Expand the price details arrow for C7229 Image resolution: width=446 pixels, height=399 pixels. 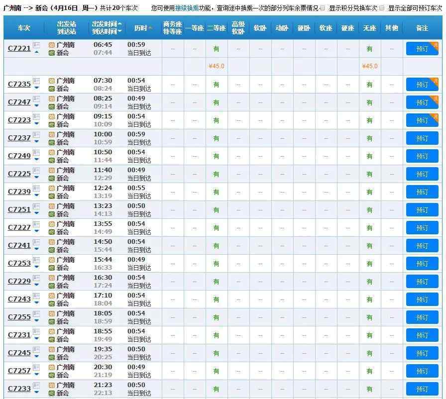(36, 285)
